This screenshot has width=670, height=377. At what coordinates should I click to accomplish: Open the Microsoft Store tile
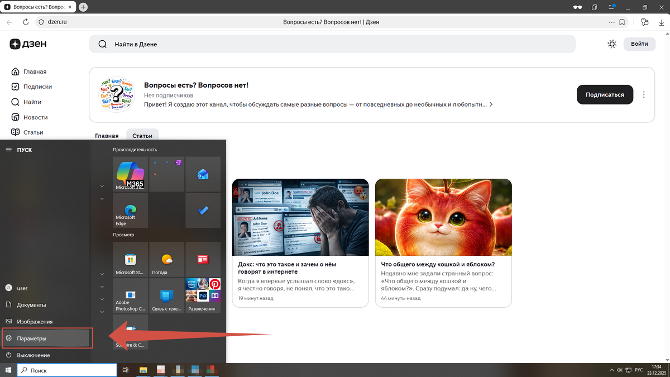coord(131,260)
